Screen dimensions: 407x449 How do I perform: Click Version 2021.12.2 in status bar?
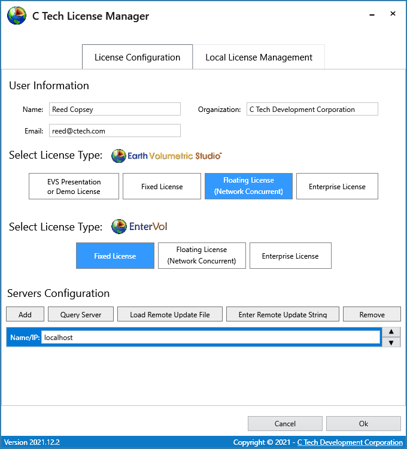click(x=32, y=442)
